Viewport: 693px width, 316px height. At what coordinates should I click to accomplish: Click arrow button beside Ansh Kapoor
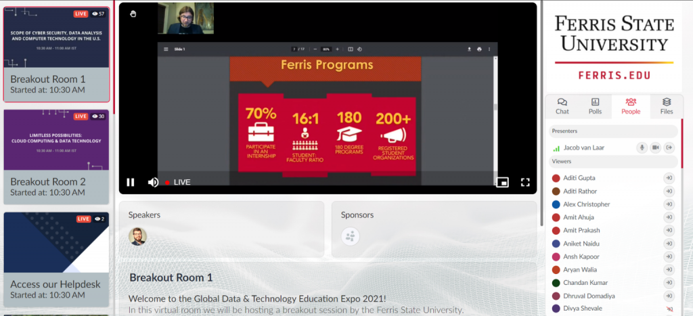[x=669, y=256]
